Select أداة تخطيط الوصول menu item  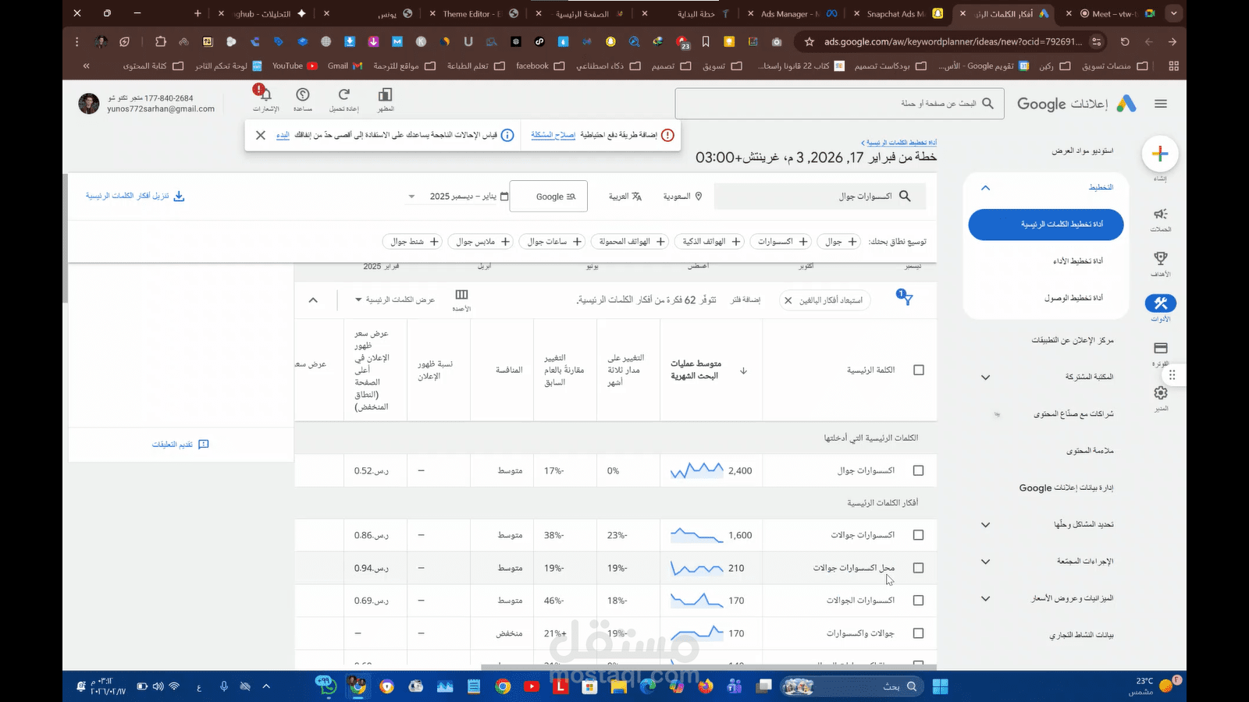pos(1073,298)
